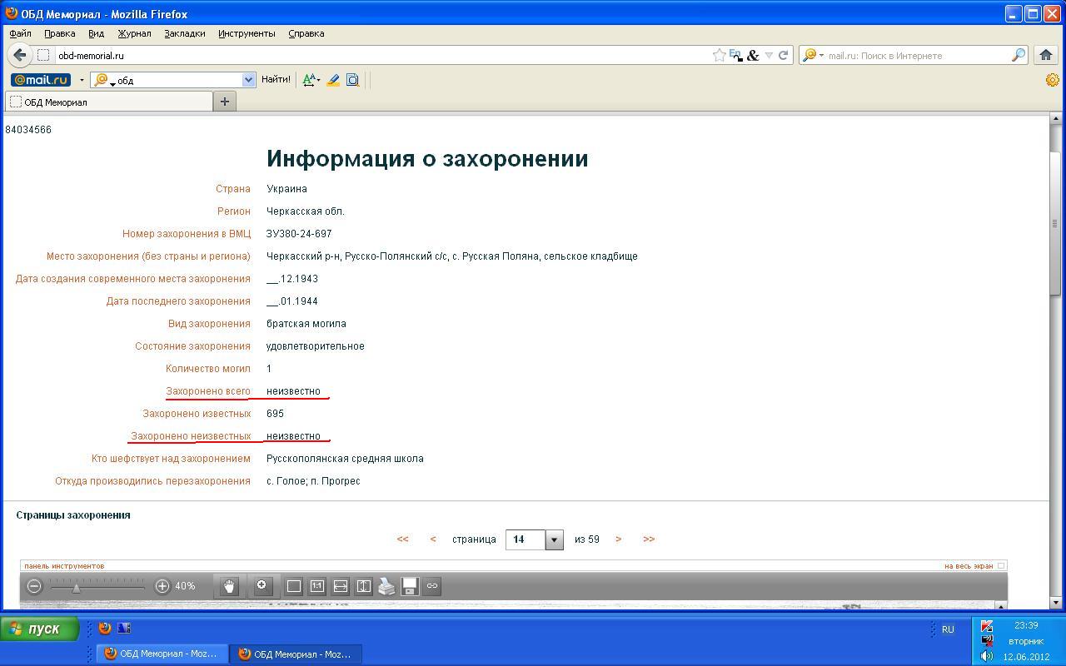Click the copy-page icon on mail.ru toolbar
The width and height of the screenshot is (1066, 666).
[x=352, y=80]
